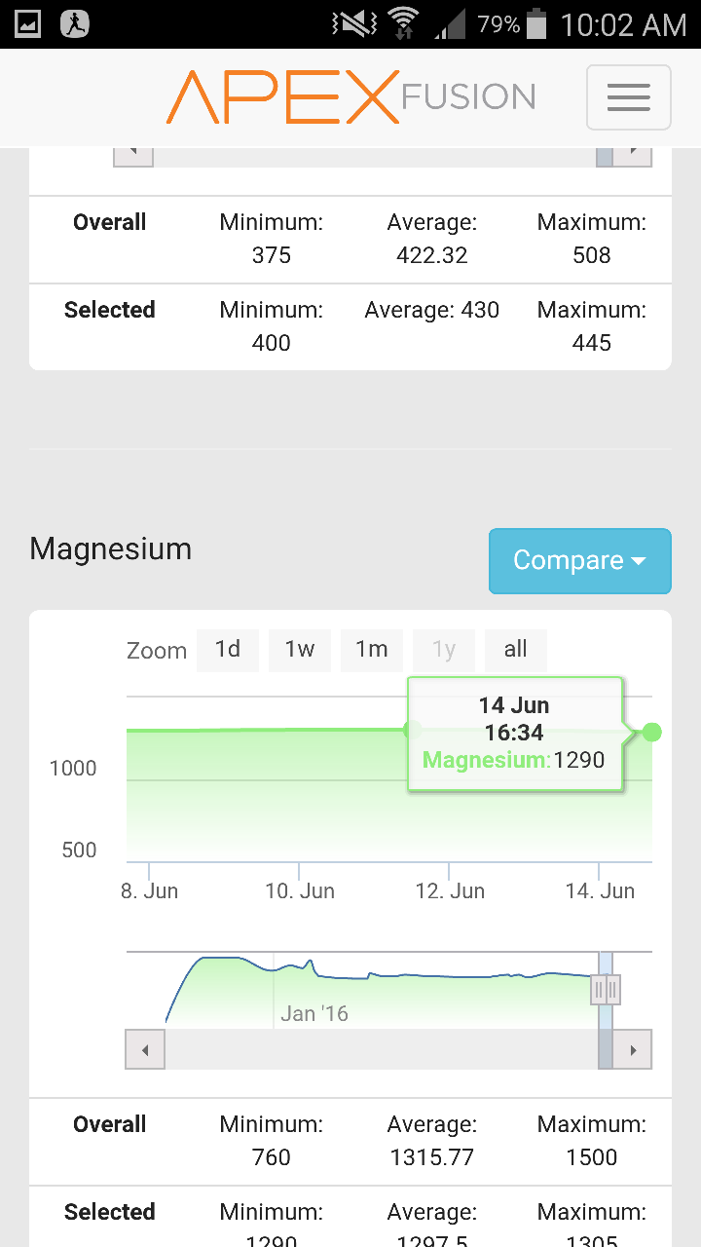701x1247 pixels.
Task: Tap the Apex Fusion logo
Action: 350,97
